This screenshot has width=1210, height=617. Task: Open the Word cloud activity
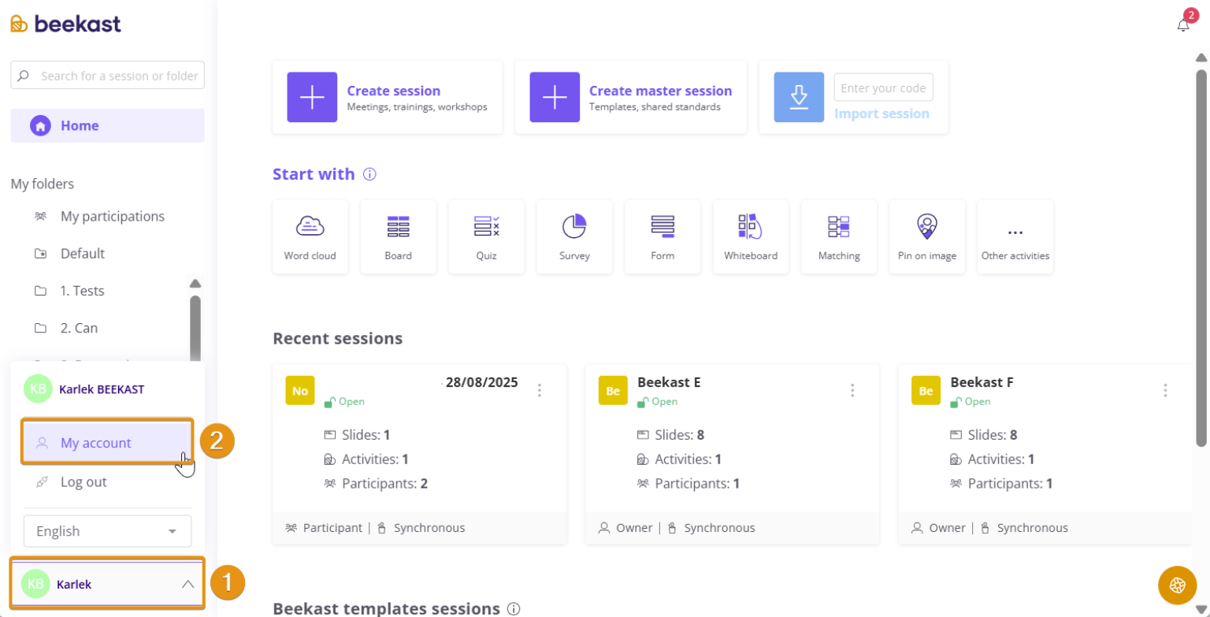coord(310,236)
